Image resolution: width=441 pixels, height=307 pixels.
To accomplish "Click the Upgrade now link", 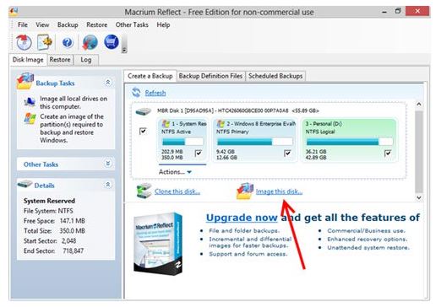I will [x=242, y=218].
